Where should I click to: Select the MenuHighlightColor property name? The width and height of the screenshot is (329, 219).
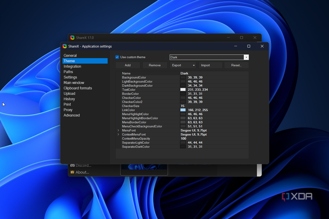(135, 114)
